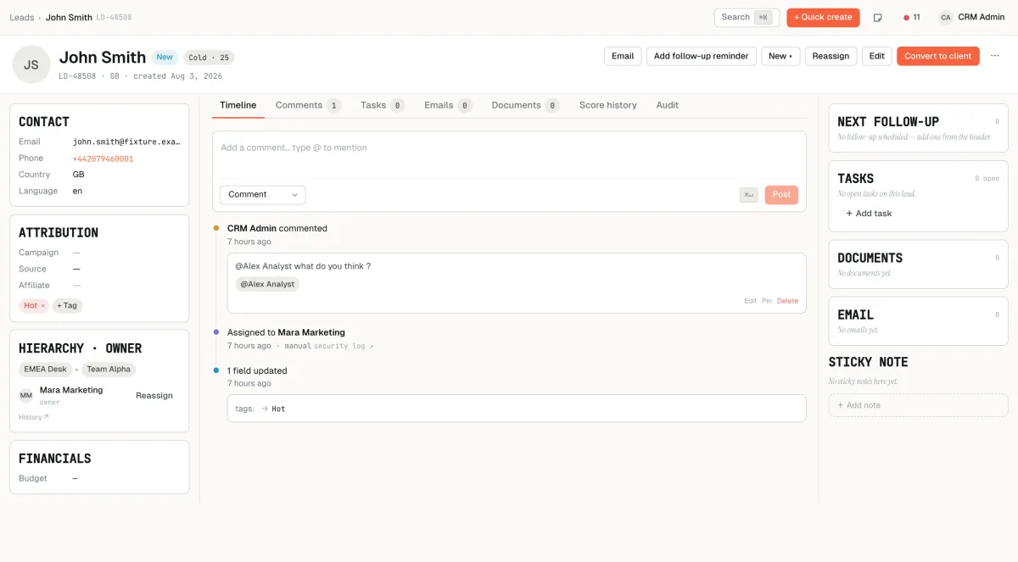Delete the CRM Admin comment
Viewport: 1018px width, 562px height.
[787, 301]
